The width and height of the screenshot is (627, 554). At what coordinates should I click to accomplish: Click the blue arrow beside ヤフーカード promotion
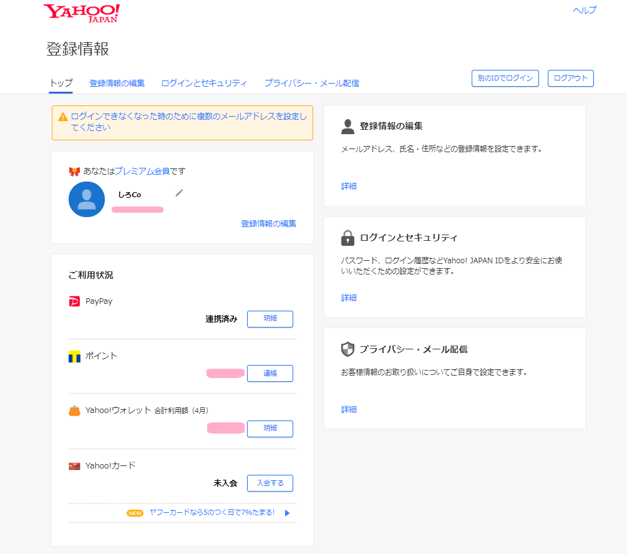(x=288, y=513)
